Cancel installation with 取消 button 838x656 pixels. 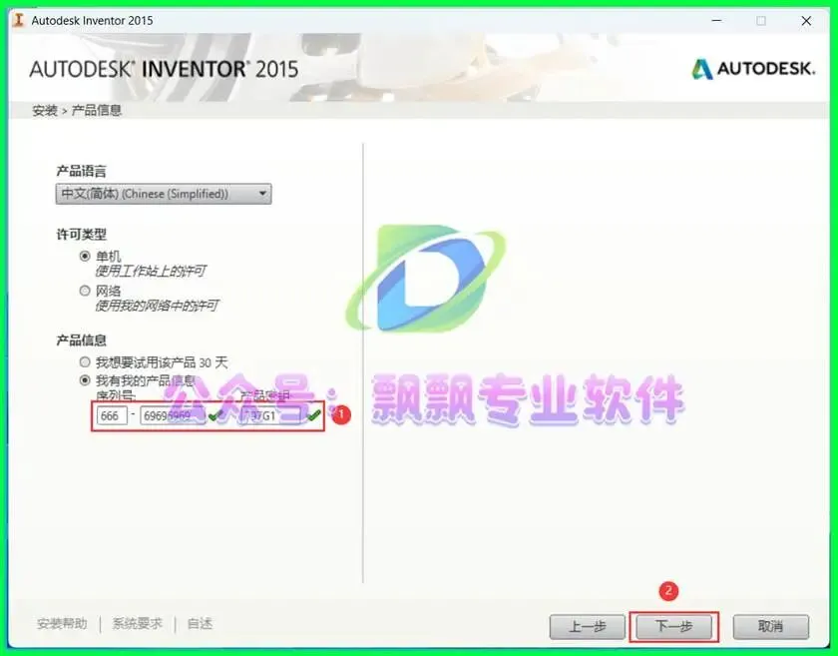(x=770, y=626)
